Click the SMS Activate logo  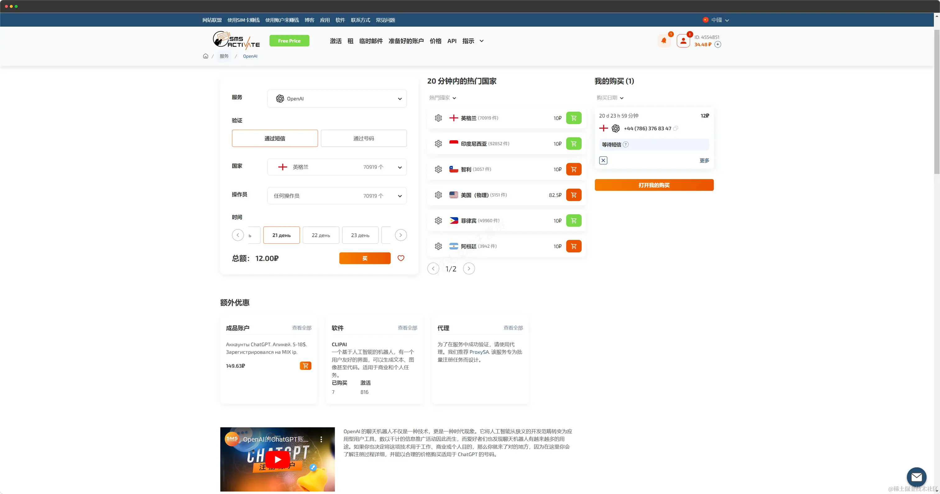(x=236, y=40)
